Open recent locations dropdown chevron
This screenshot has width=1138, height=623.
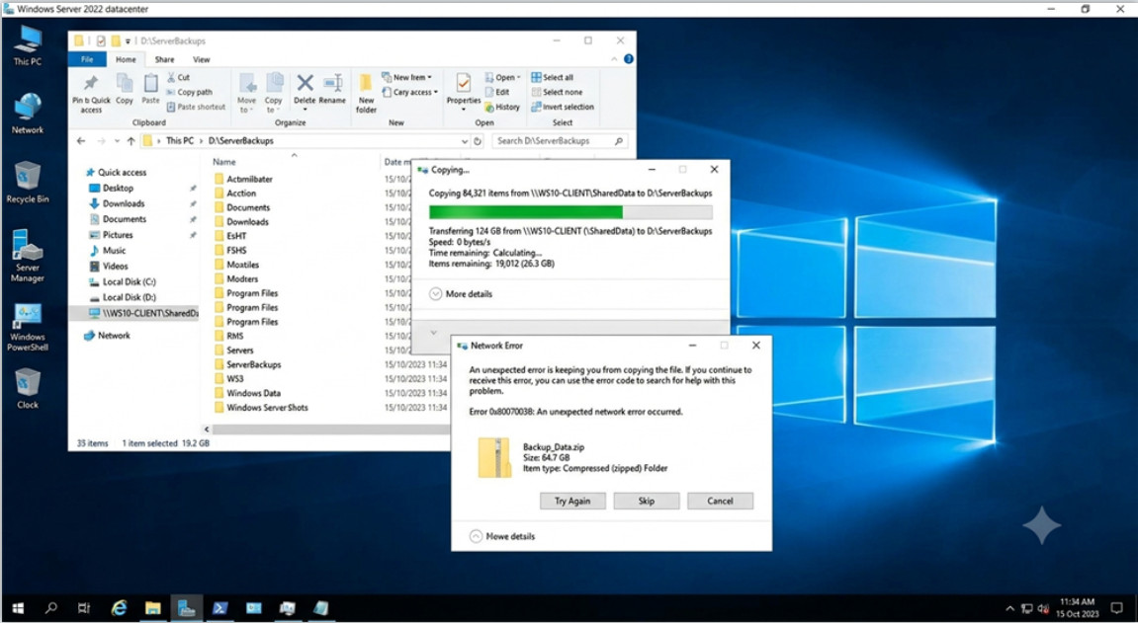[116, 141]
